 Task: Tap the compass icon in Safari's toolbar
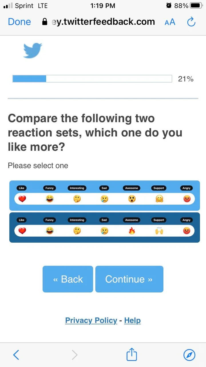[190, 354]
